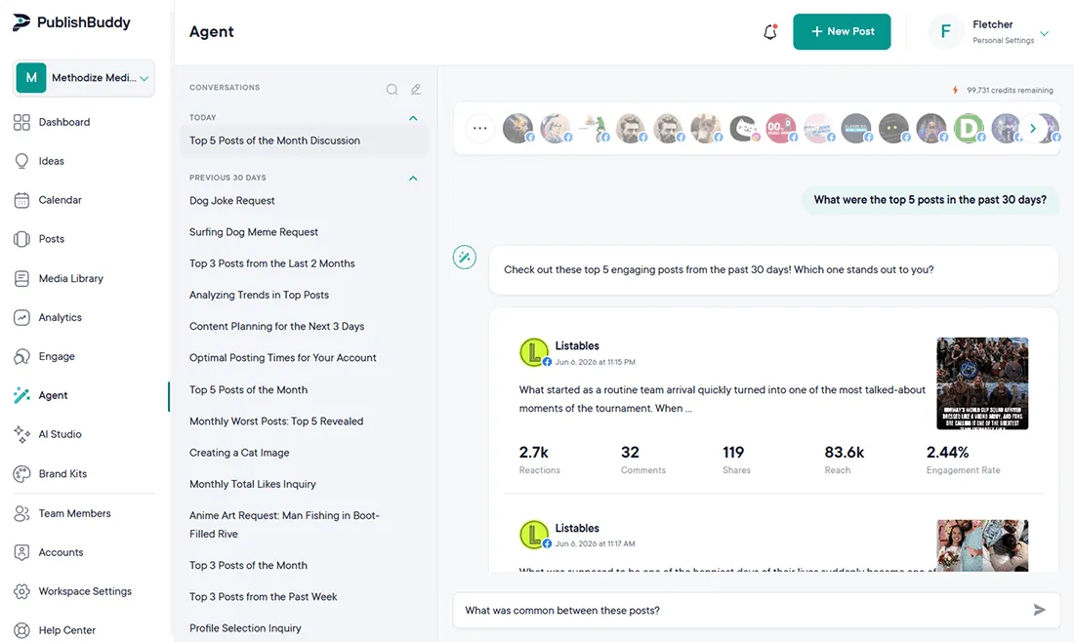
Task: Click the Team Members people icon
Action: [x=21, y=513]
